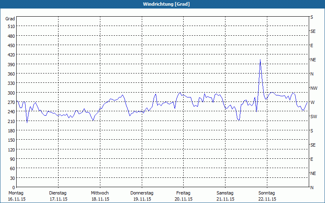Click the highest peak of the blue wind line
This screenshot has height=203, width=325.
tap(260, 60)
